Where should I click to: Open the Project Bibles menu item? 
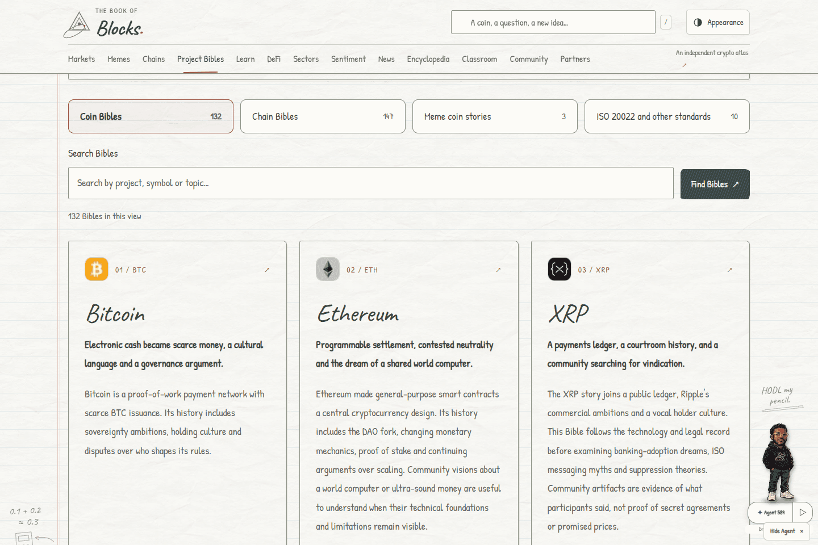point(201,59)
